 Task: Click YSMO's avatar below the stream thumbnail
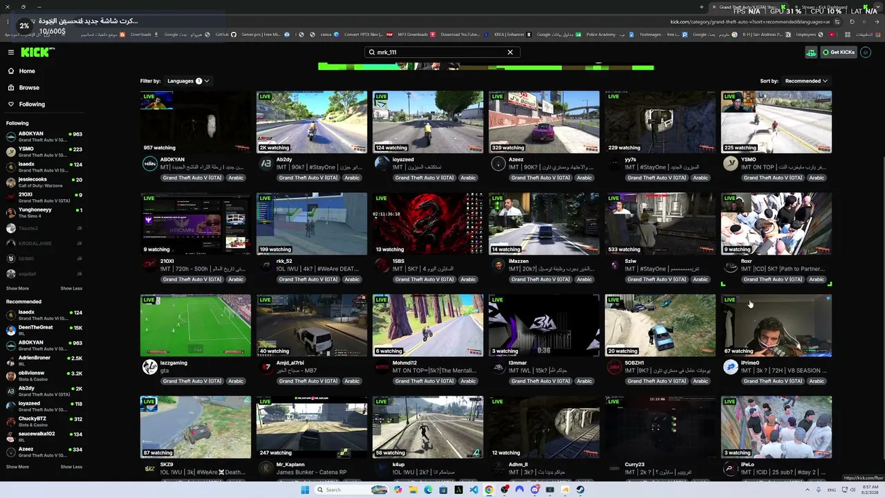click(730, 163)
